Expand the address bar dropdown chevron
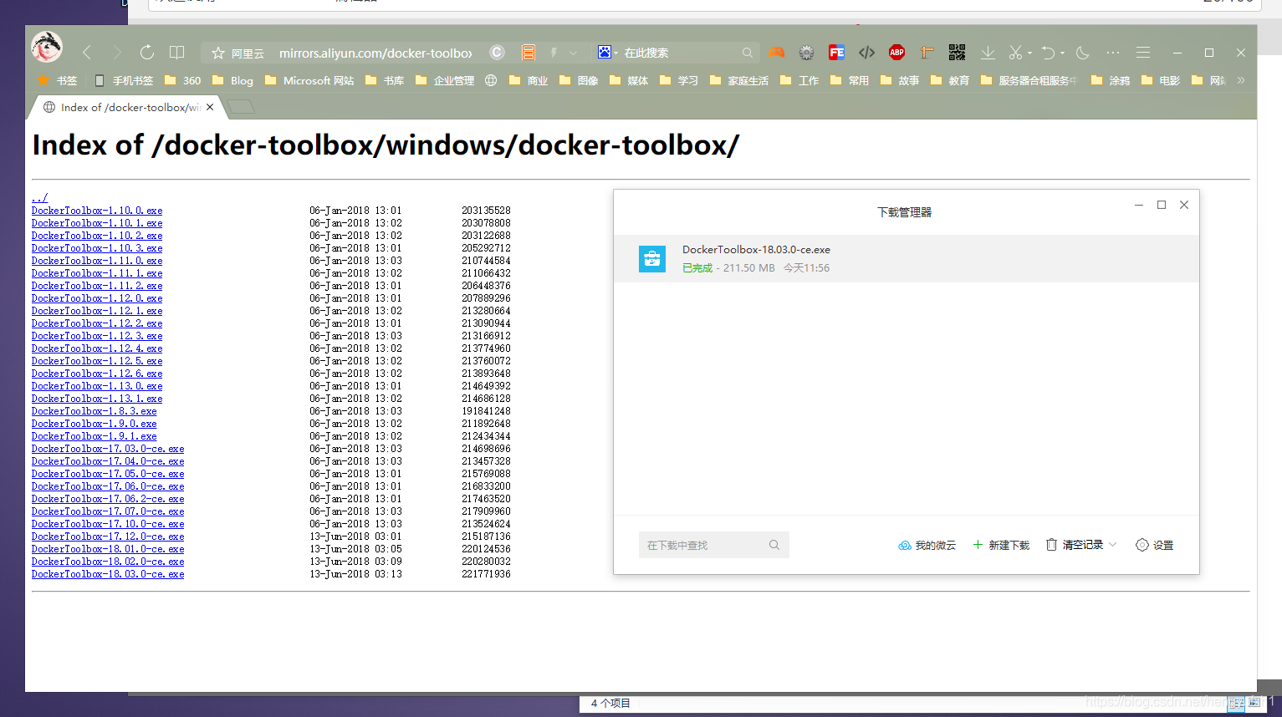The height and width of the screenshot is (717, 1282). coord(573,53)
